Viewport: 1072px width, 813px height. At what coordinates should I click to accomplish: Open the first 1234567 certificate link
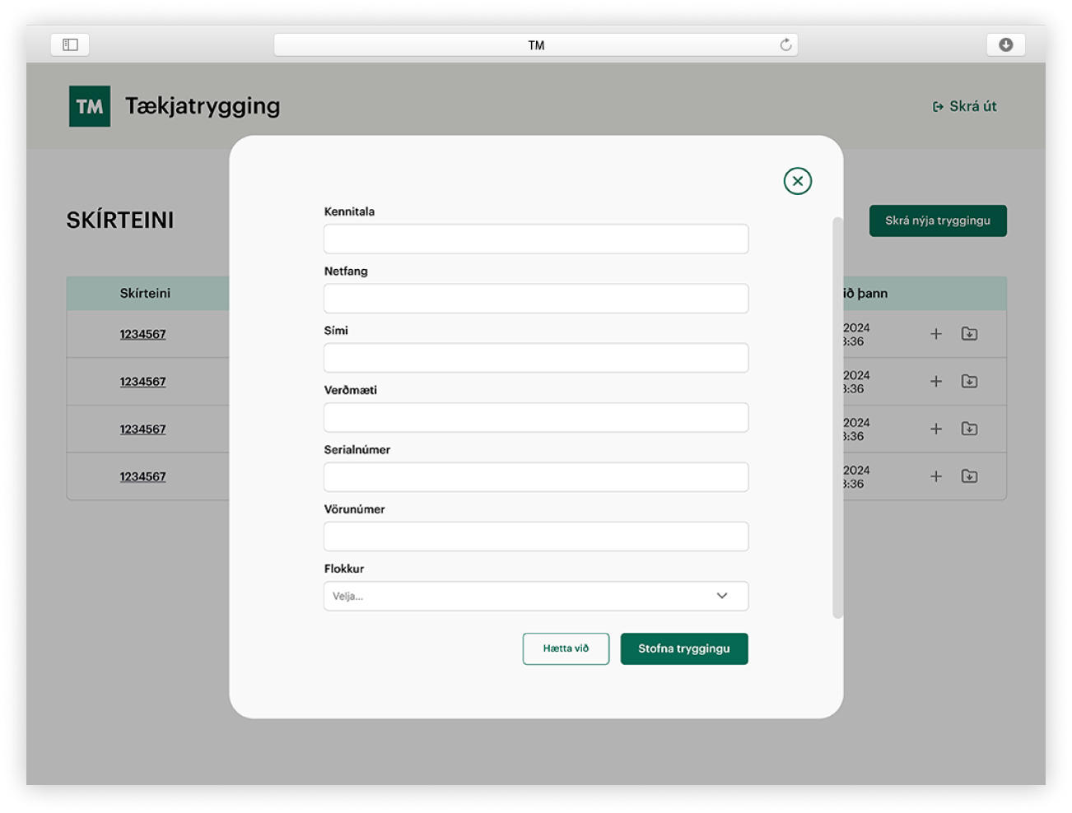coord(142,334)
